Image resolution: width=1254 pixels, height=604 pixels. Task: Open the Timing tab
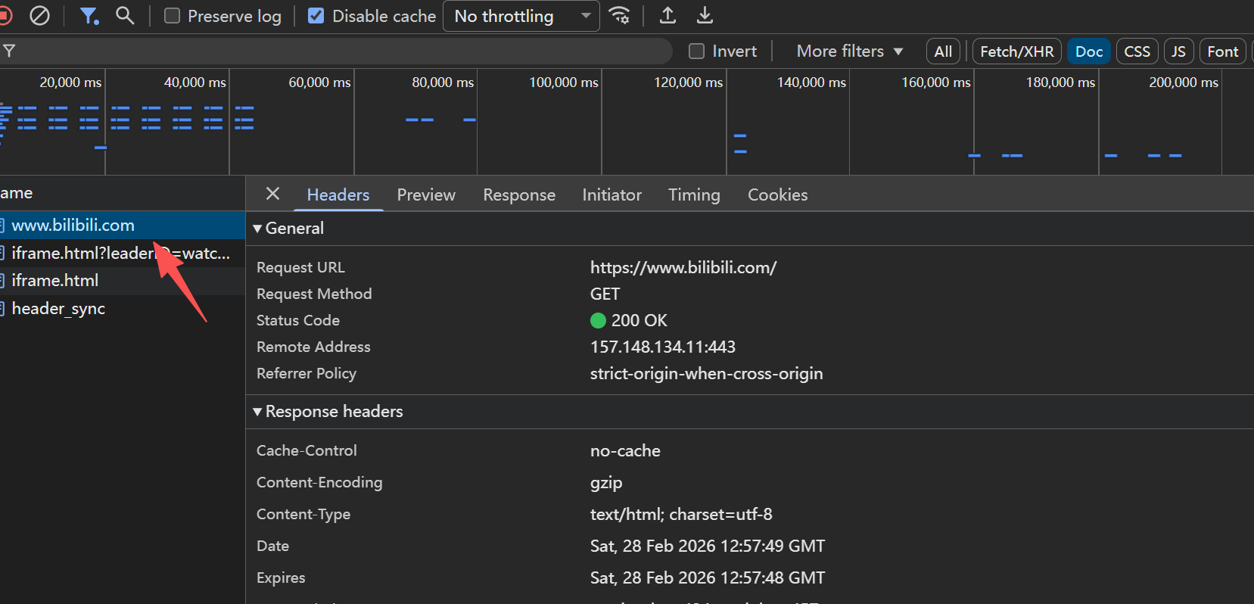694,195
